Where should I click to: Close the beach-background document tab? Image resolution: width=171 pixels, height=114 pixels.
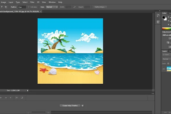[x=41, y=11]
